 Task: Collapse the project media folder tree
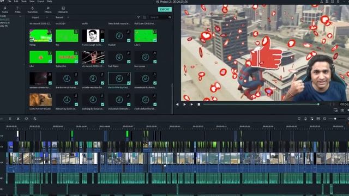click(x=20, y=16)
